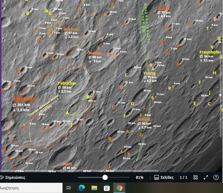Click the Rheita crater label
Screen dimensions: 223x193
click(164, 8)
